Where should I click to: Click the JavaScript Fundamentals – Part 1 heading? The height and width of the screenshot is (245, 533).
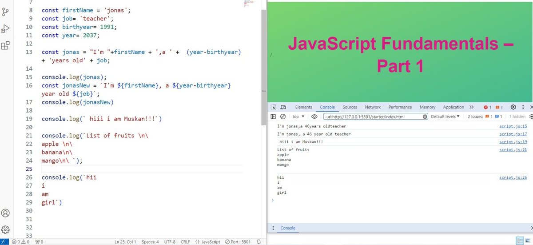[400, 55]
